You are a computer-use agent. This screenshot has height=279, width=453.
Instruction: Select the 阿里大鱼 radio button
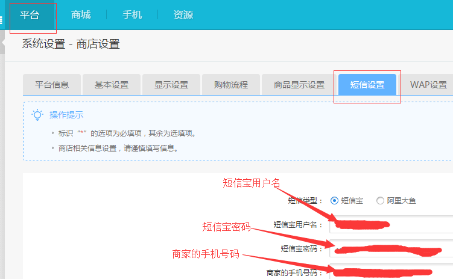pyautogui.click(x=380, y=201)
